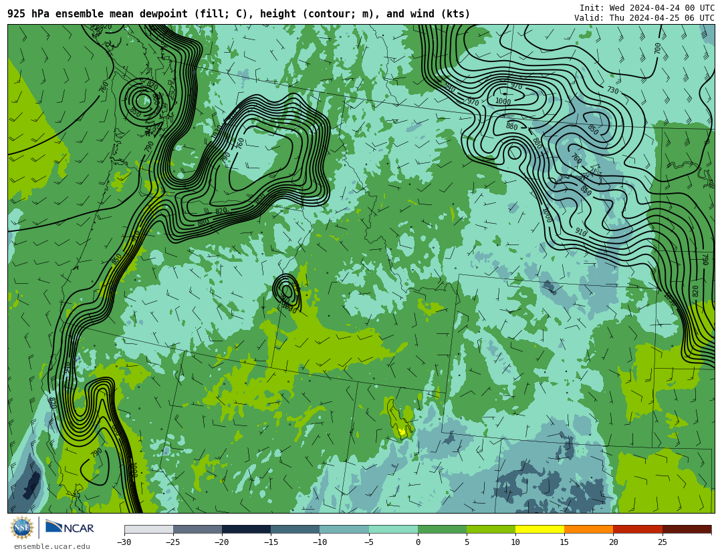Open the ensemble.ucar.edu text link
This screenshot has width=722, height=555.
pyautogui.click(x=52, y=547)
